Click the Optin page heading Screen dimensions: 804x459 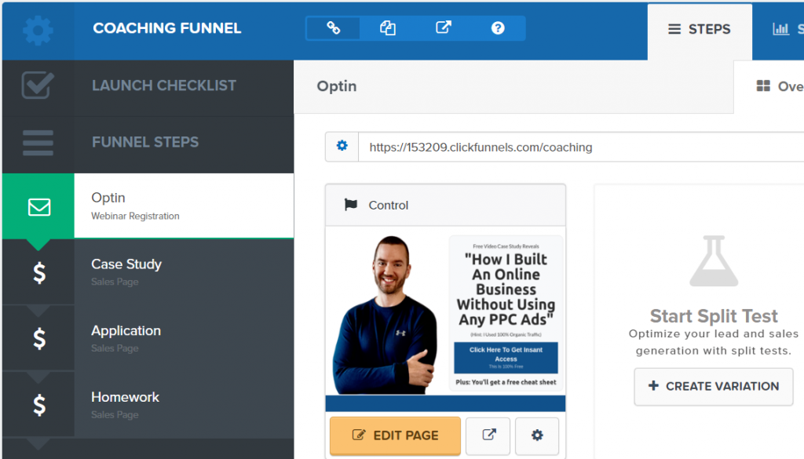(x=336, y=86)
